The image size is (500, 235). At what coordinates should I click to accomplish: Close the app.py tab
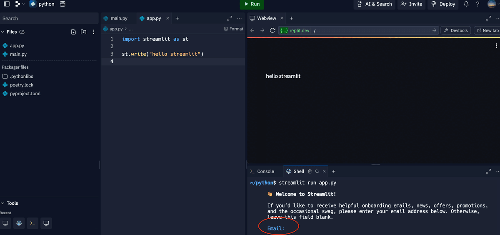[x=168, y=18]
